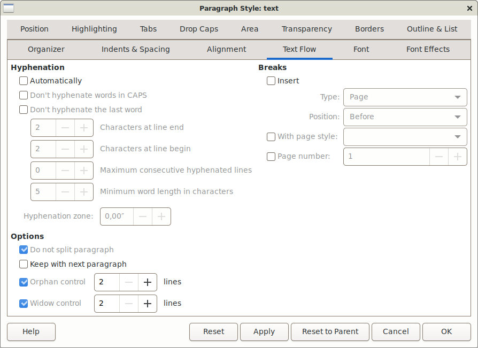Select the Text Flow tab
The width and height of the screenshot is (478, 348).
[299, 49]
